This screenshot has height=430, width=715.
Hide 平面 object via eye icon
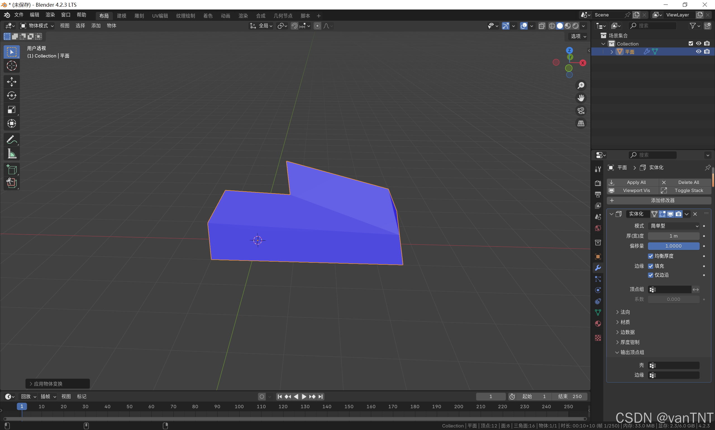click(x=699, y=52)
